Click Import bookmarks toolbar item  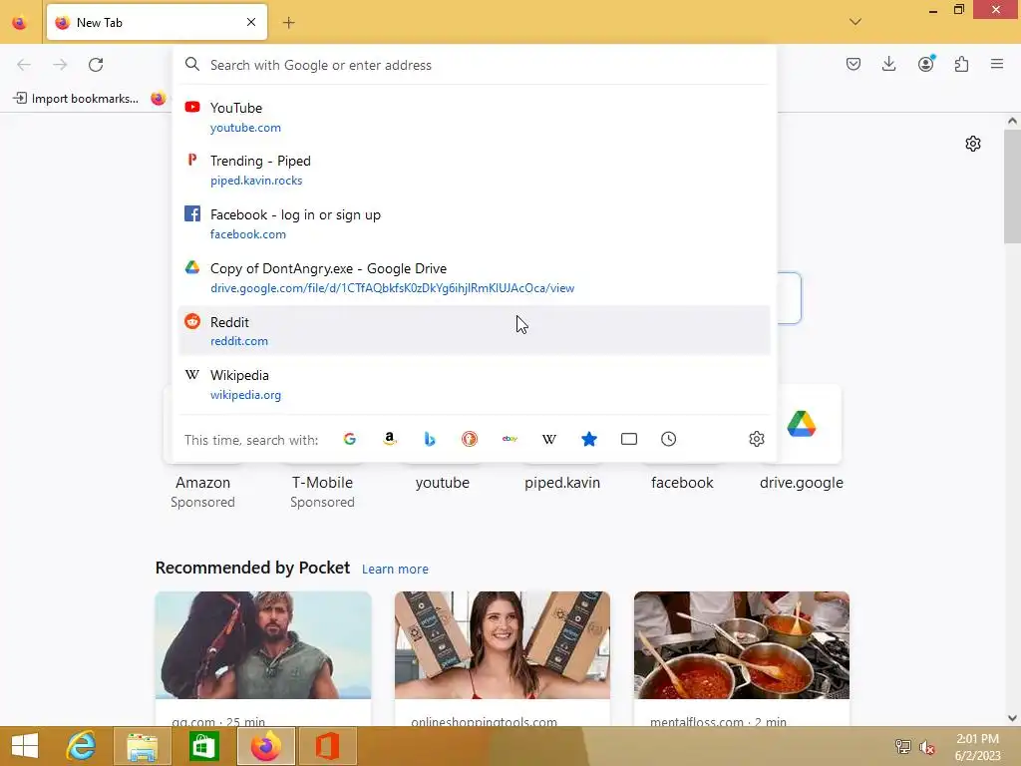76,99
